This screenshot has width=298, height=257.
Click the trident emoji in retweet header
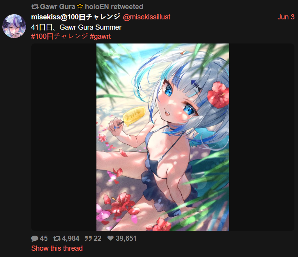pyautogui.click(x=80, y=7)
